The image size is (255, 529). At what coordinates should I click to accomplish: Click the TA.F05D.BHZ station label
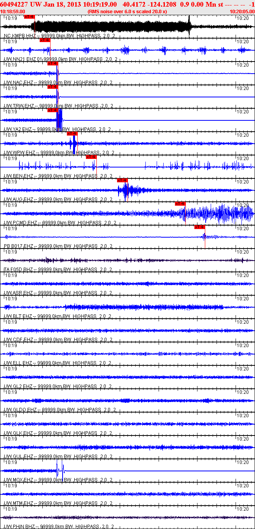[58, 270]
